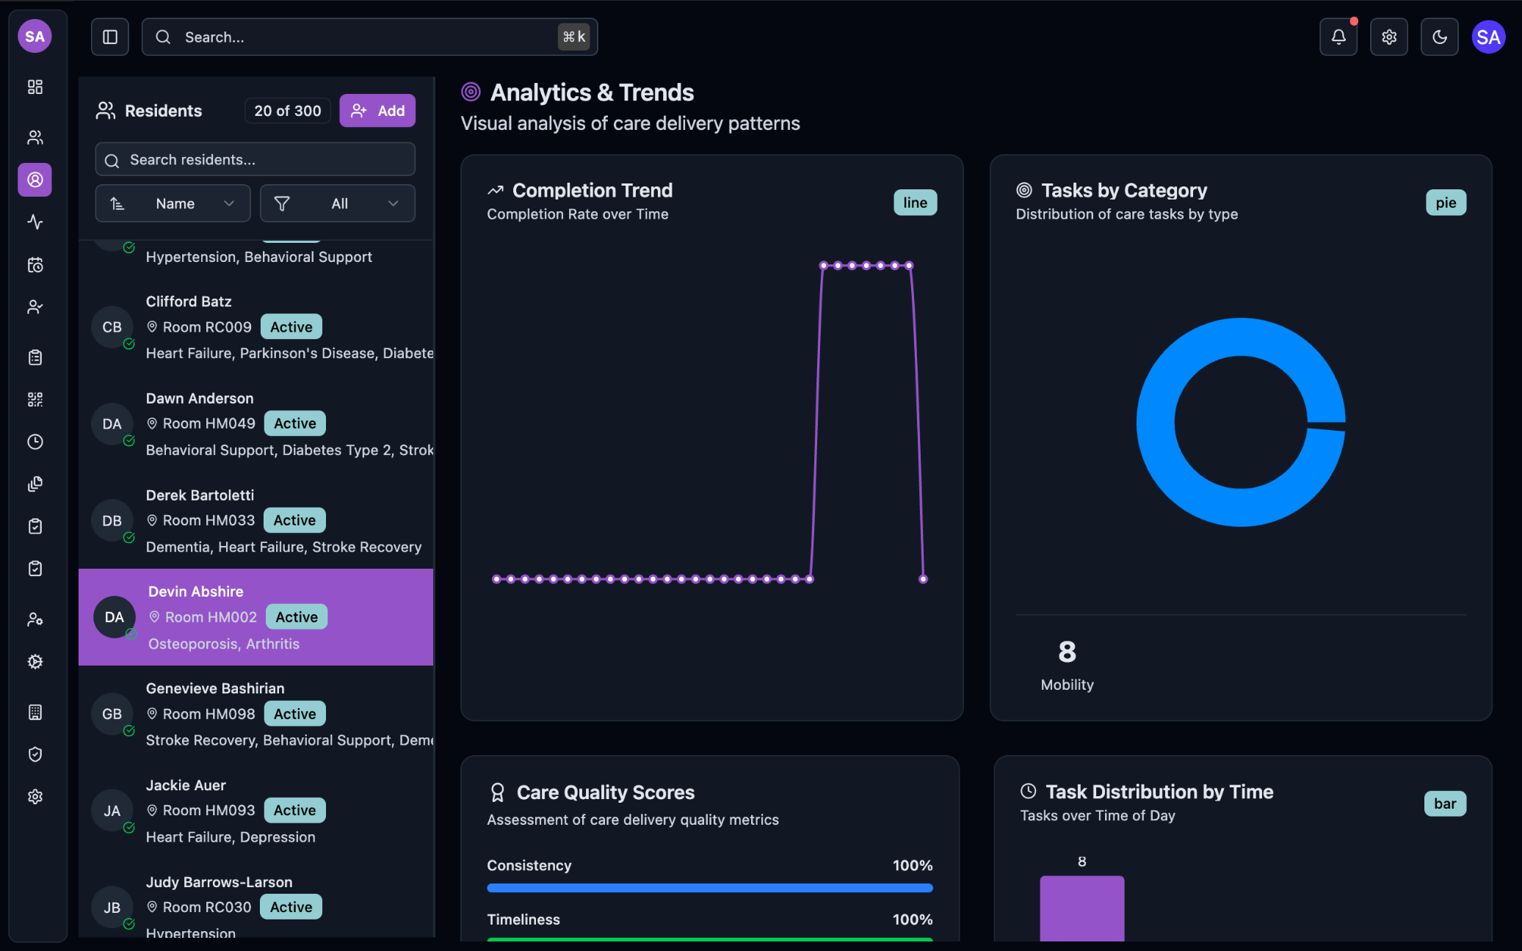Click the Timeliness 100% value
1522x951 pixels.
[x=913, y=919]
